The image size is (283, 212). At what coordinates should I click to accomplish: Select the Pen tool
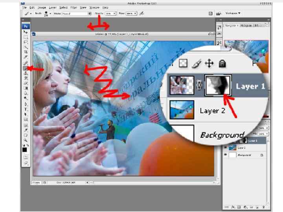pyautogui.click(x=26, y=104)
